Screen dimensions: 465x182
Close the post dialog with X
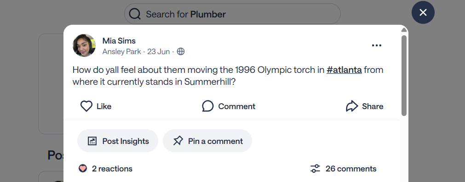(x=423, y=12)
